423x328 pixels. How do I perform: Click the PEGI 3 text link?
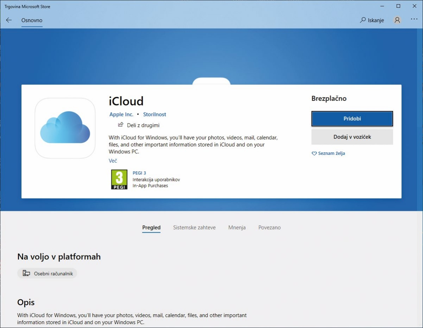click(x=139, y=173)
